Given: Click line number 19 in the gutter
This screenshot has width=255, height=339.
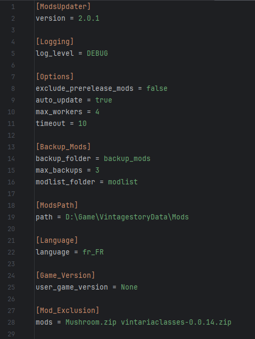Looking at the screenshot, I should [11, 217].
